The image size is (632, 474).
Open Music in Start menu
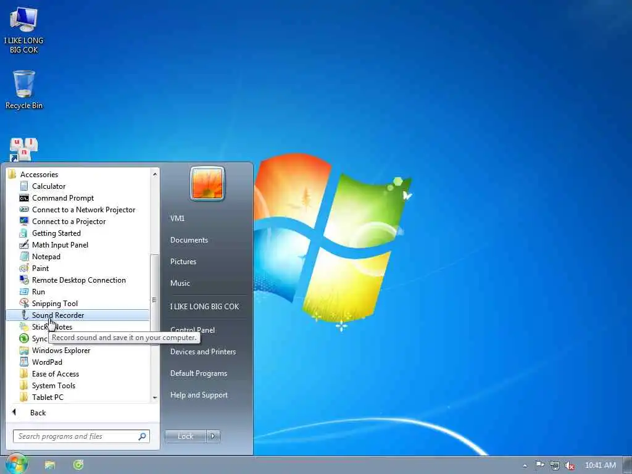(x=180, y=283)
